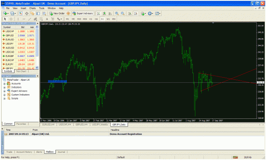
Task: Click the mail envelope icon in Mailbox row
Action: click(x=6, y=134)
